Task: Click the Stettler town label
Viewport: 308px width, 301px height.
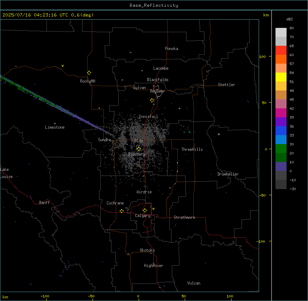Action: (x=227, y=85)
